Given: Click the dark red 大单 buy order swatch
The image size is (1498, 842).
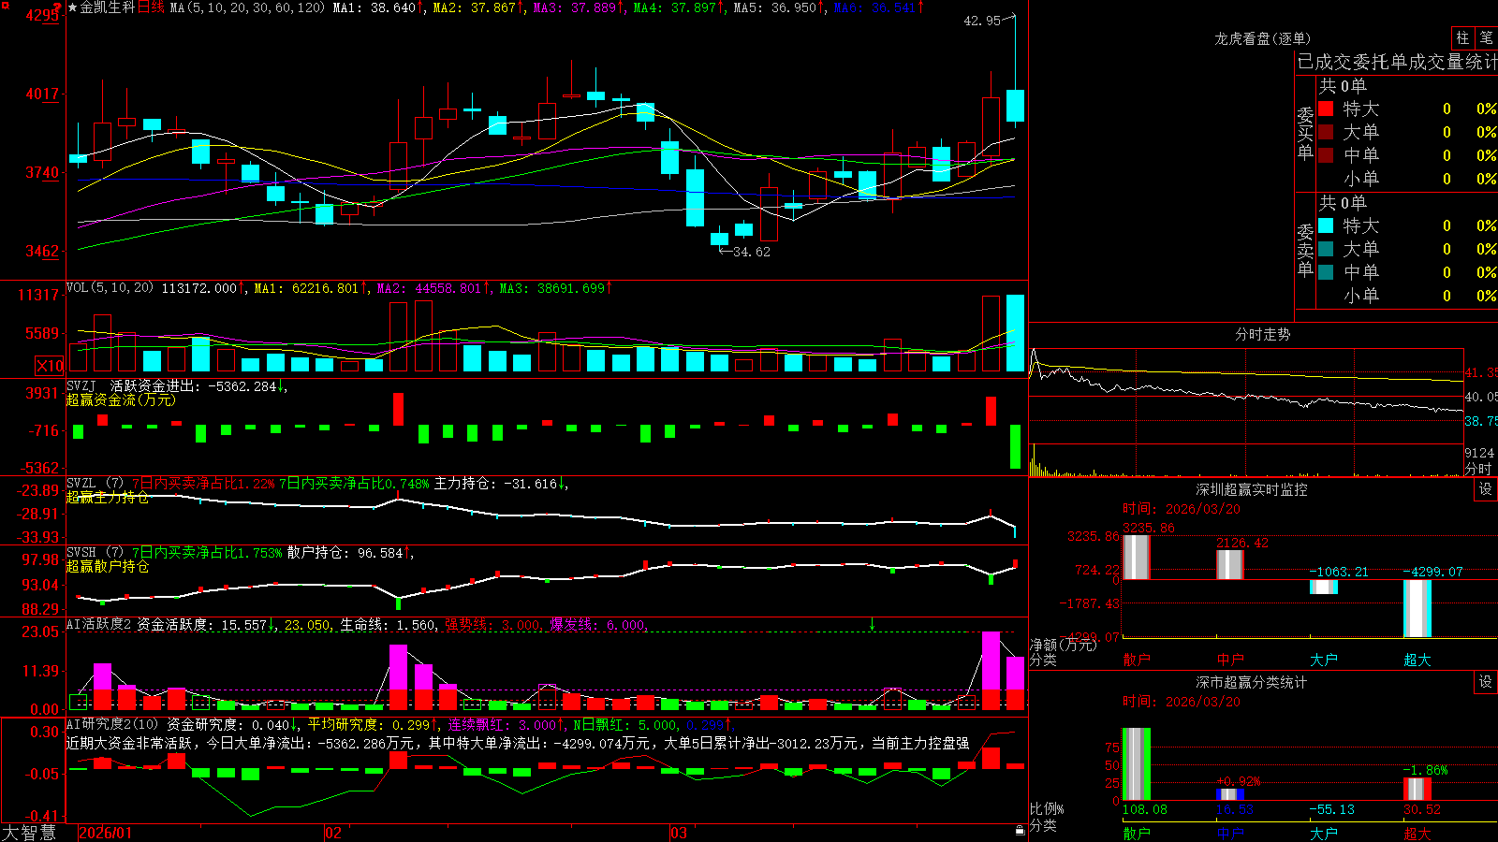Looking at the screenshot, I should (x=1326, y=132).
